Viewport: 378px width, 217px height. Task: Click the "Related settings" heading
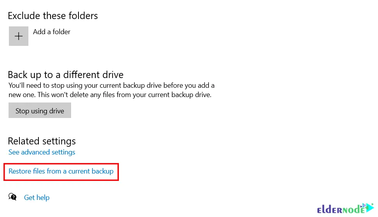coord(42,141)
